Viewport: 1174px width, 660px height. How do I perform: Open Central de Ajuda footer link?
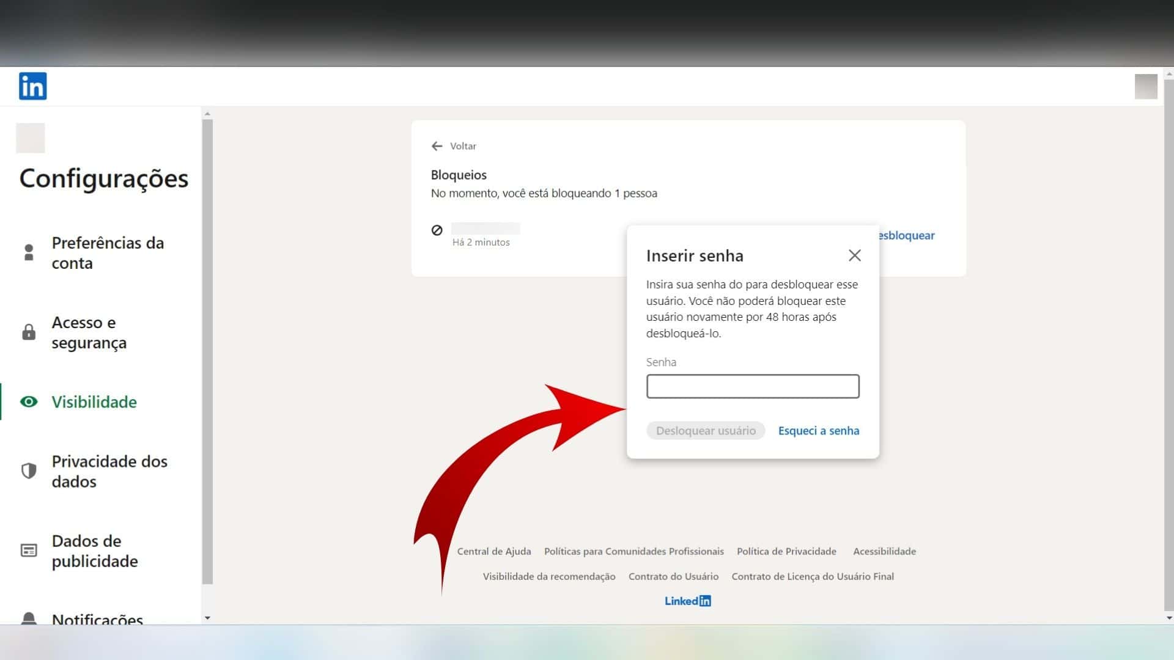tap(494, 551)
